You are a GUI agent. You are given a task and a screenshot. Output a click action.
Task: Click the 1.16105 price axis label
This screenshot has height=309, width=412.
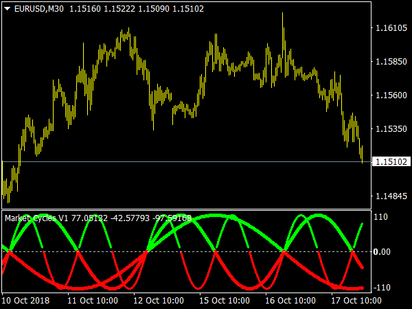pyautogui.click(x=391, y=28)
